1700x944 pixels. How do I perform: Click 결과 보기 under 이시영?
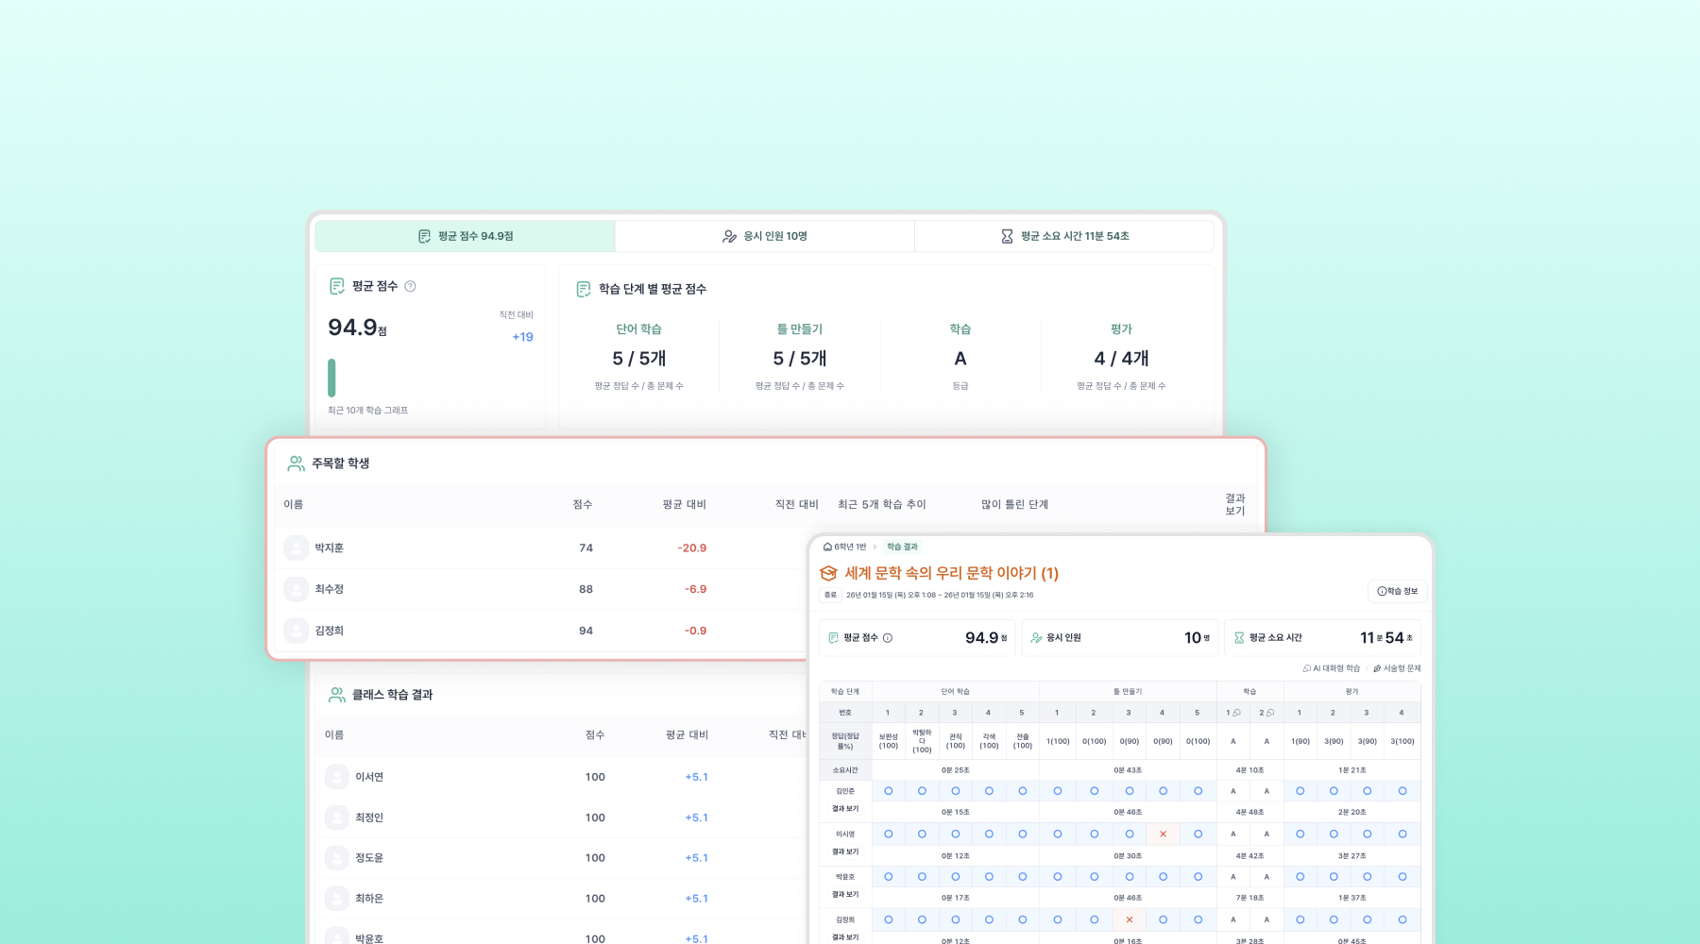click(x=845, y=851)
